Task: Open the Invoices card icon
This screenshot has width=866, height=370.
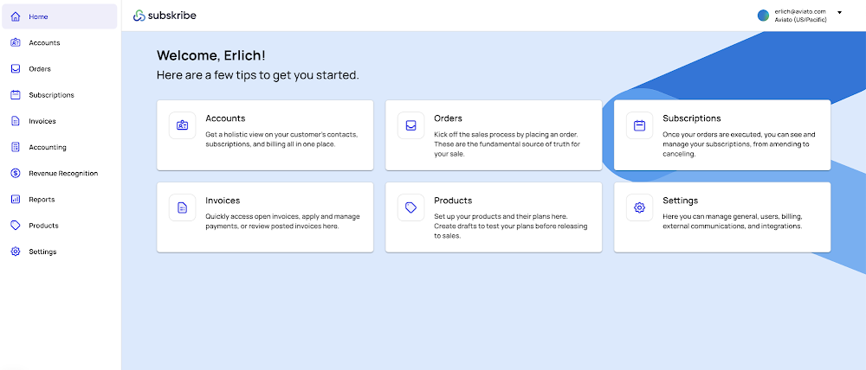Action: point(182,207)
